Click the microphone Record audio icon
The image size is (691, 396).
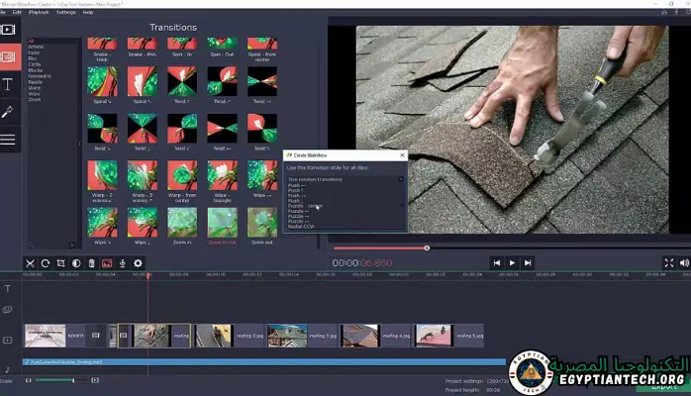(123, 263)
